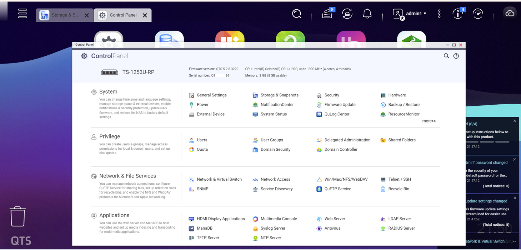Screen dimensions: 521x250
Task: Open Hardware settings
Action: pos(393,95)
